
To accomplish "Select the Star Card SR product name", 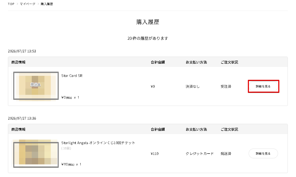I will click(72, 76).
